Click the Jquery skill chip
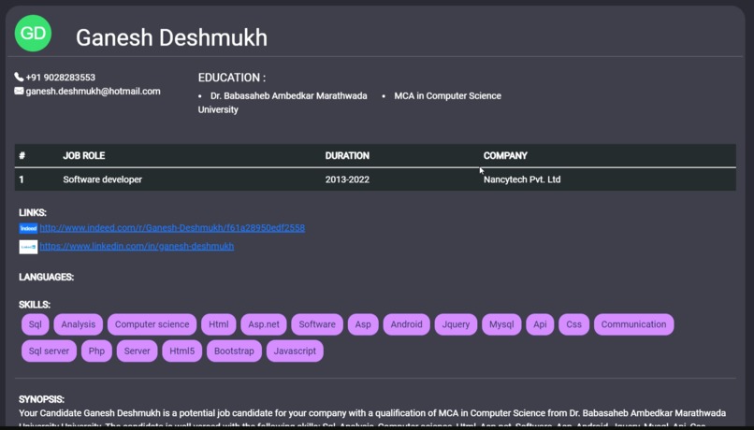The image size is (754, 430). (x=456, y=324)
